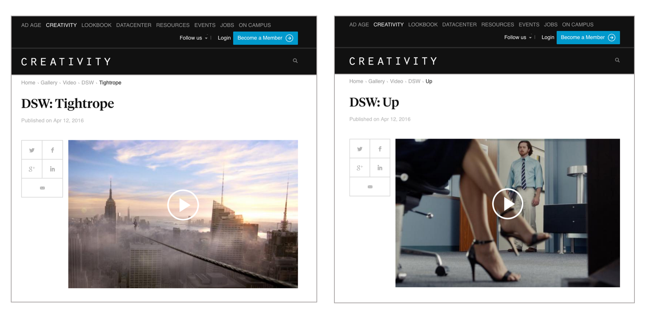Go to Datacenter on the Tightrope page
The height and width of the screenshot is (322, 652).
point(134,25)
